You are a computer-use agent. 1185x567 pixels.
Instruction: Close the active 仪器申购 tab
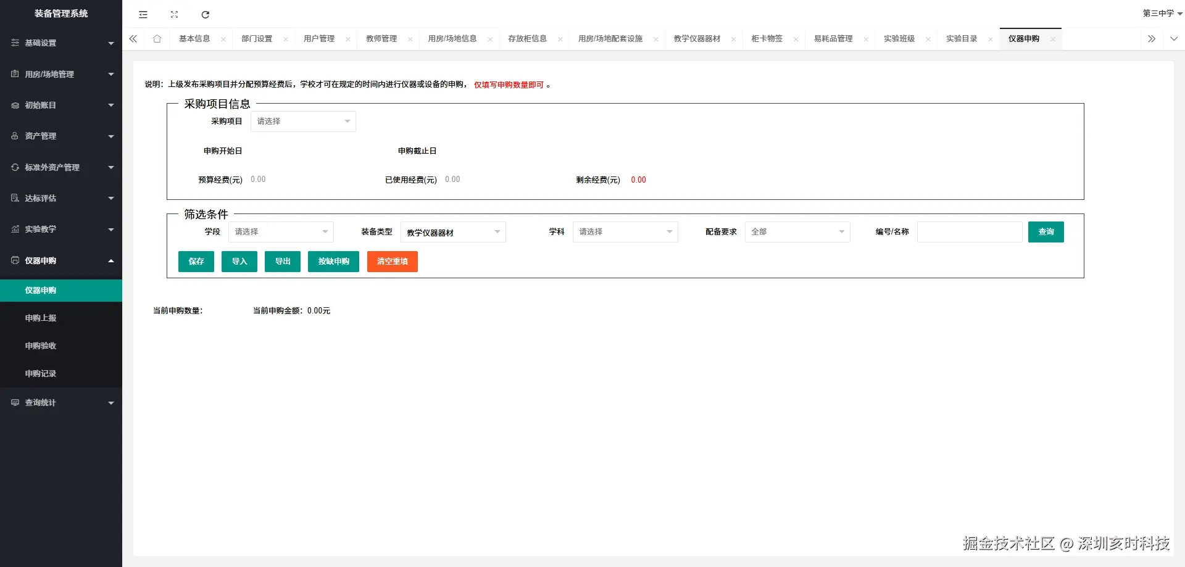(1053, 39)
